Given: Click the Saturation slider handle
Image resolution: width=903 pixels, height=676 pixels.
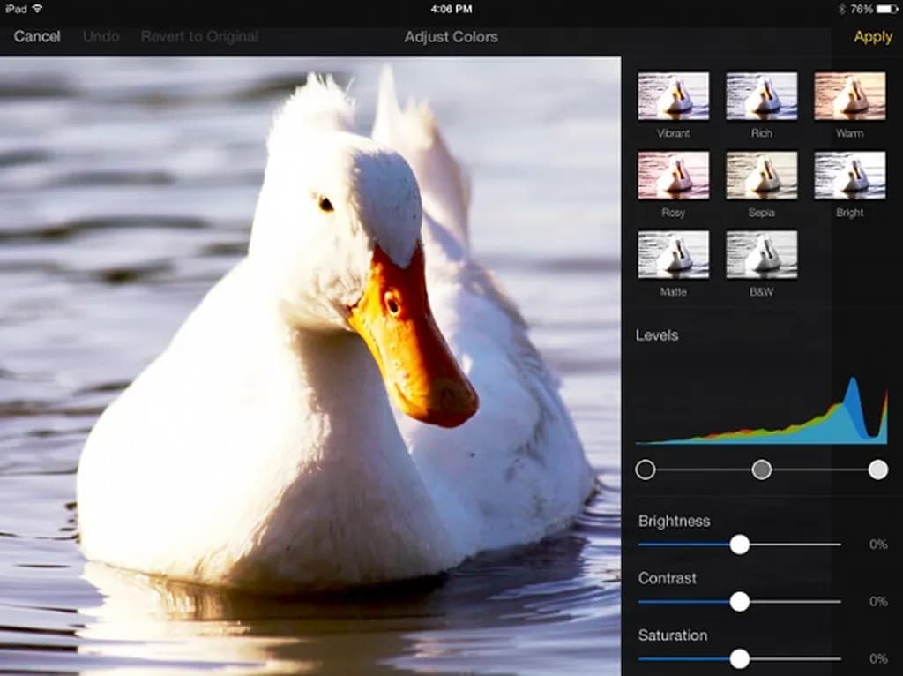Looking at the screenshot, I should click(740, 658).
